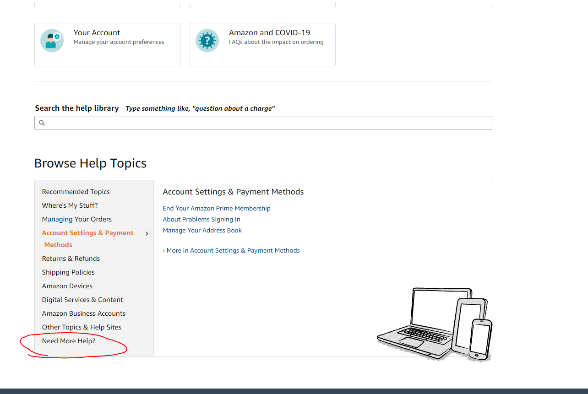Open End Your Amazon Prime Membership link

click(x=217, y=208)
